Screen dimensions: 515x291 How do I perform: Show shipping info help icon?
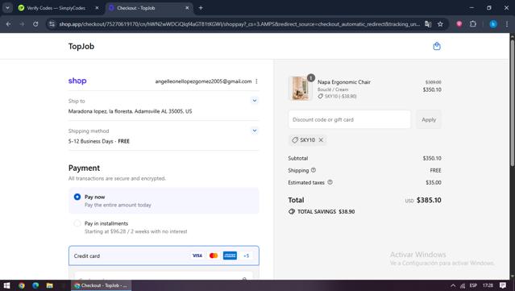(x=314, y=170)
